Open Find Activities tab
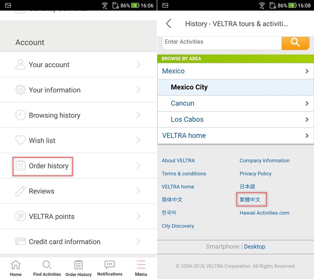The width and height of the screenshot is (314, 279). pos(47,268)
